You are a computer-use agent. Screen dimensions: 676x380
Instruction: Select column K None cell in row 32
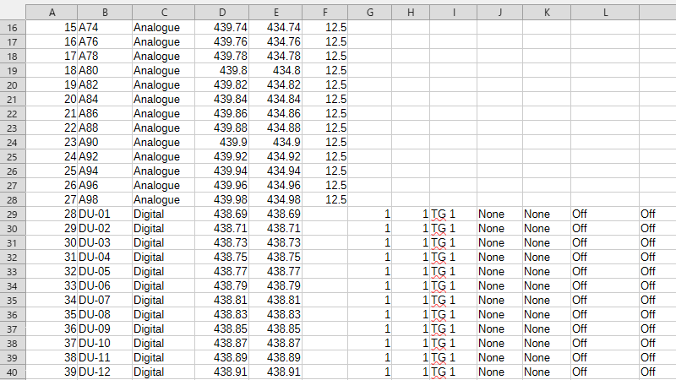click(546, 257)
